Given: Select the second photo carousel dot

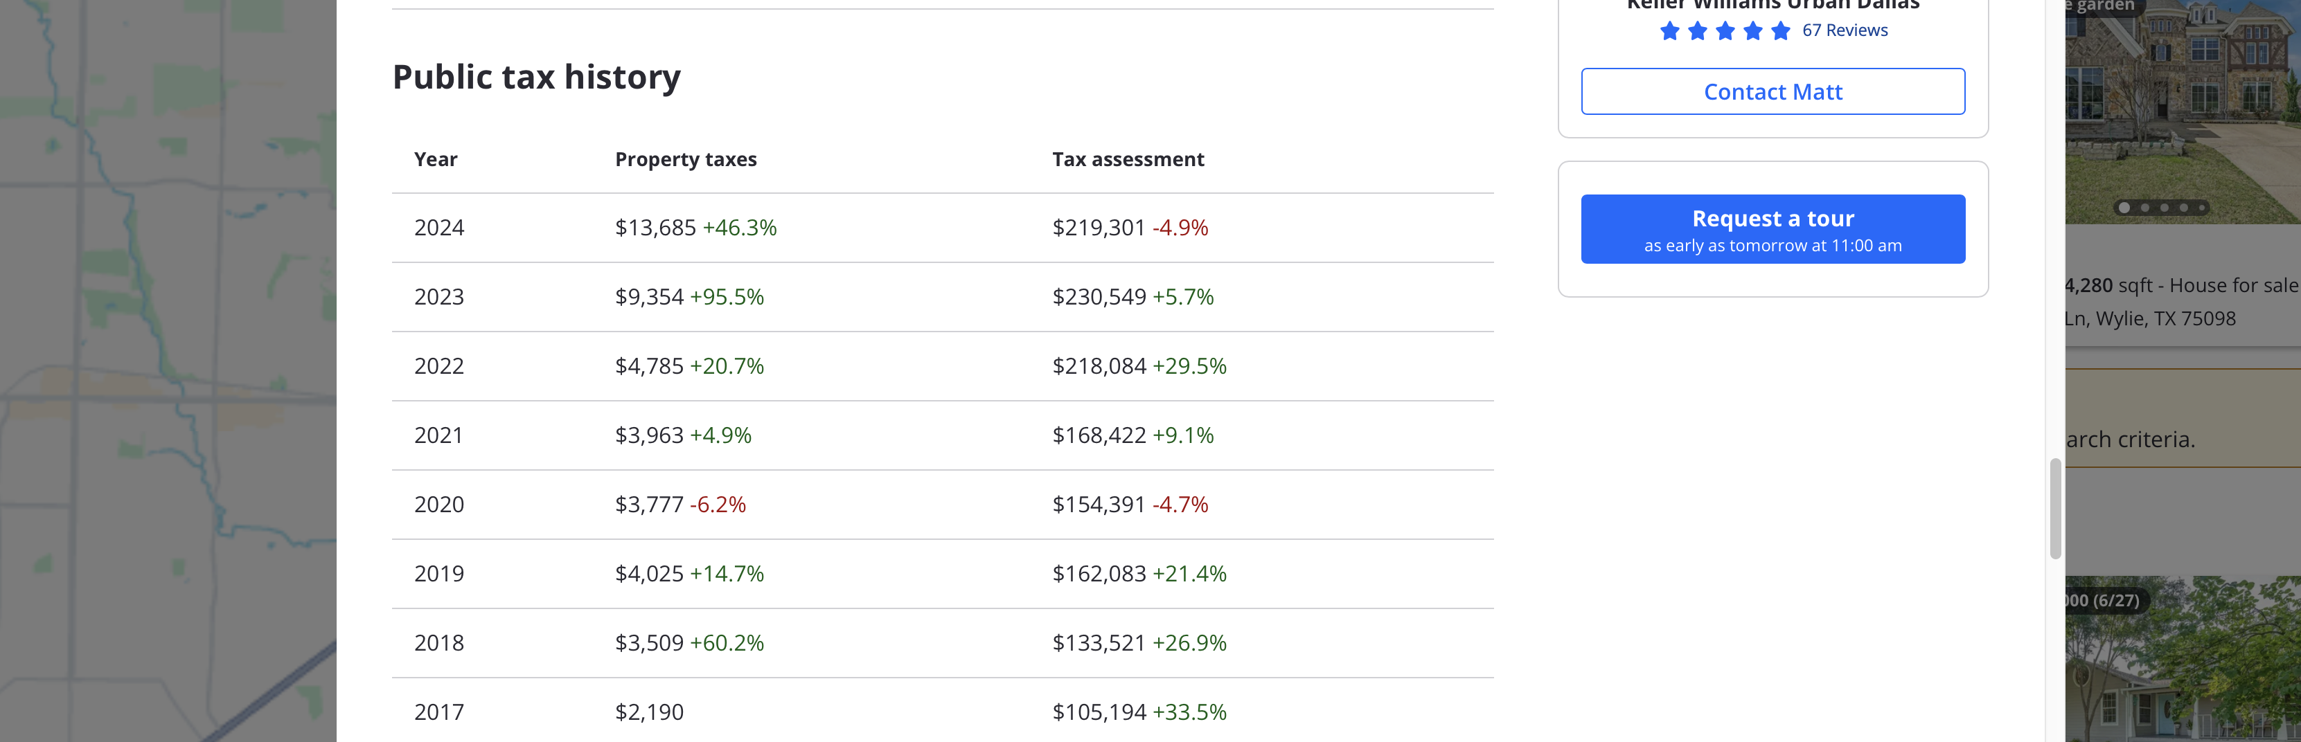Looking at the screenshot, I should click(2144, 208).
